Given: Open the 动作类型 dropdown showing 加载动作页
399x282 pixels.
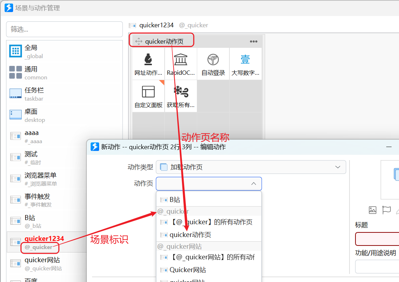Looking at the screenshot, I should [251, 167].
